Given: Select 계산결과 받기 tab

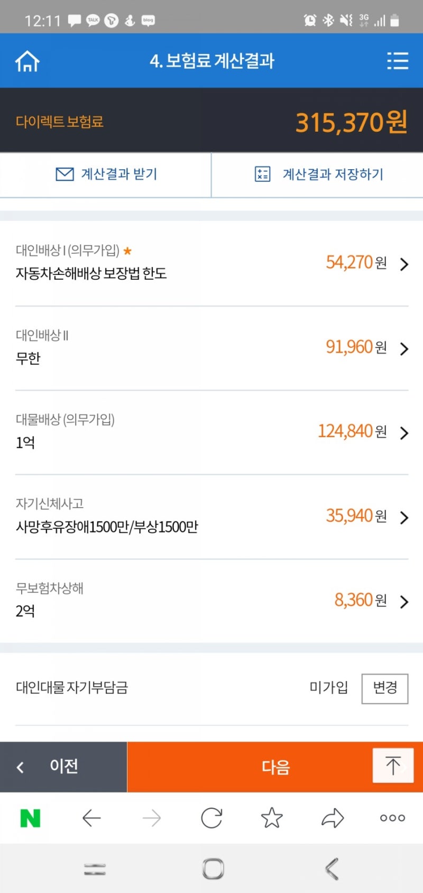Looking at the screenshot, I should (106, 174).
